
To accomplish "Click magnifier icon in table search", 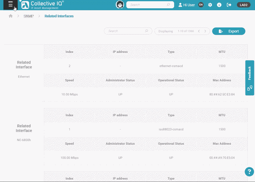I will coord(147,31).
